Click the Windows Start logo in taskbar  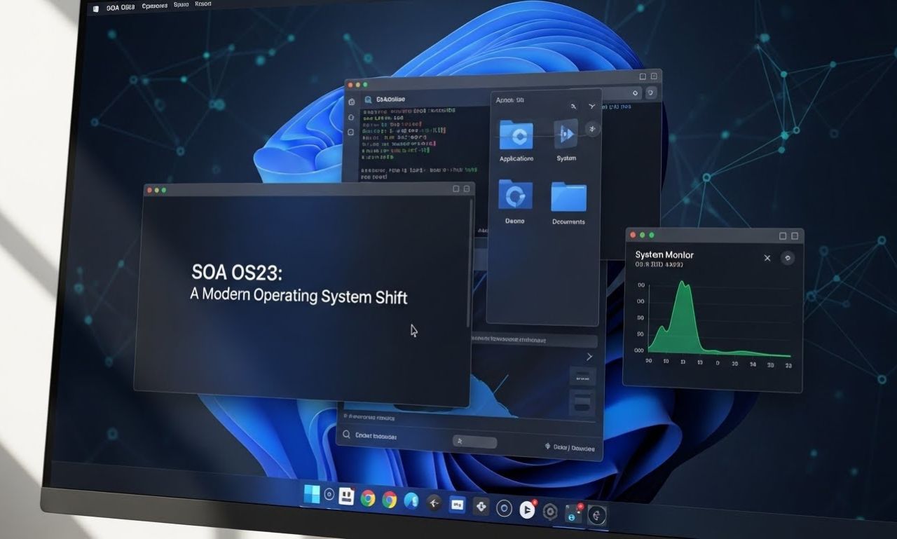312,495
